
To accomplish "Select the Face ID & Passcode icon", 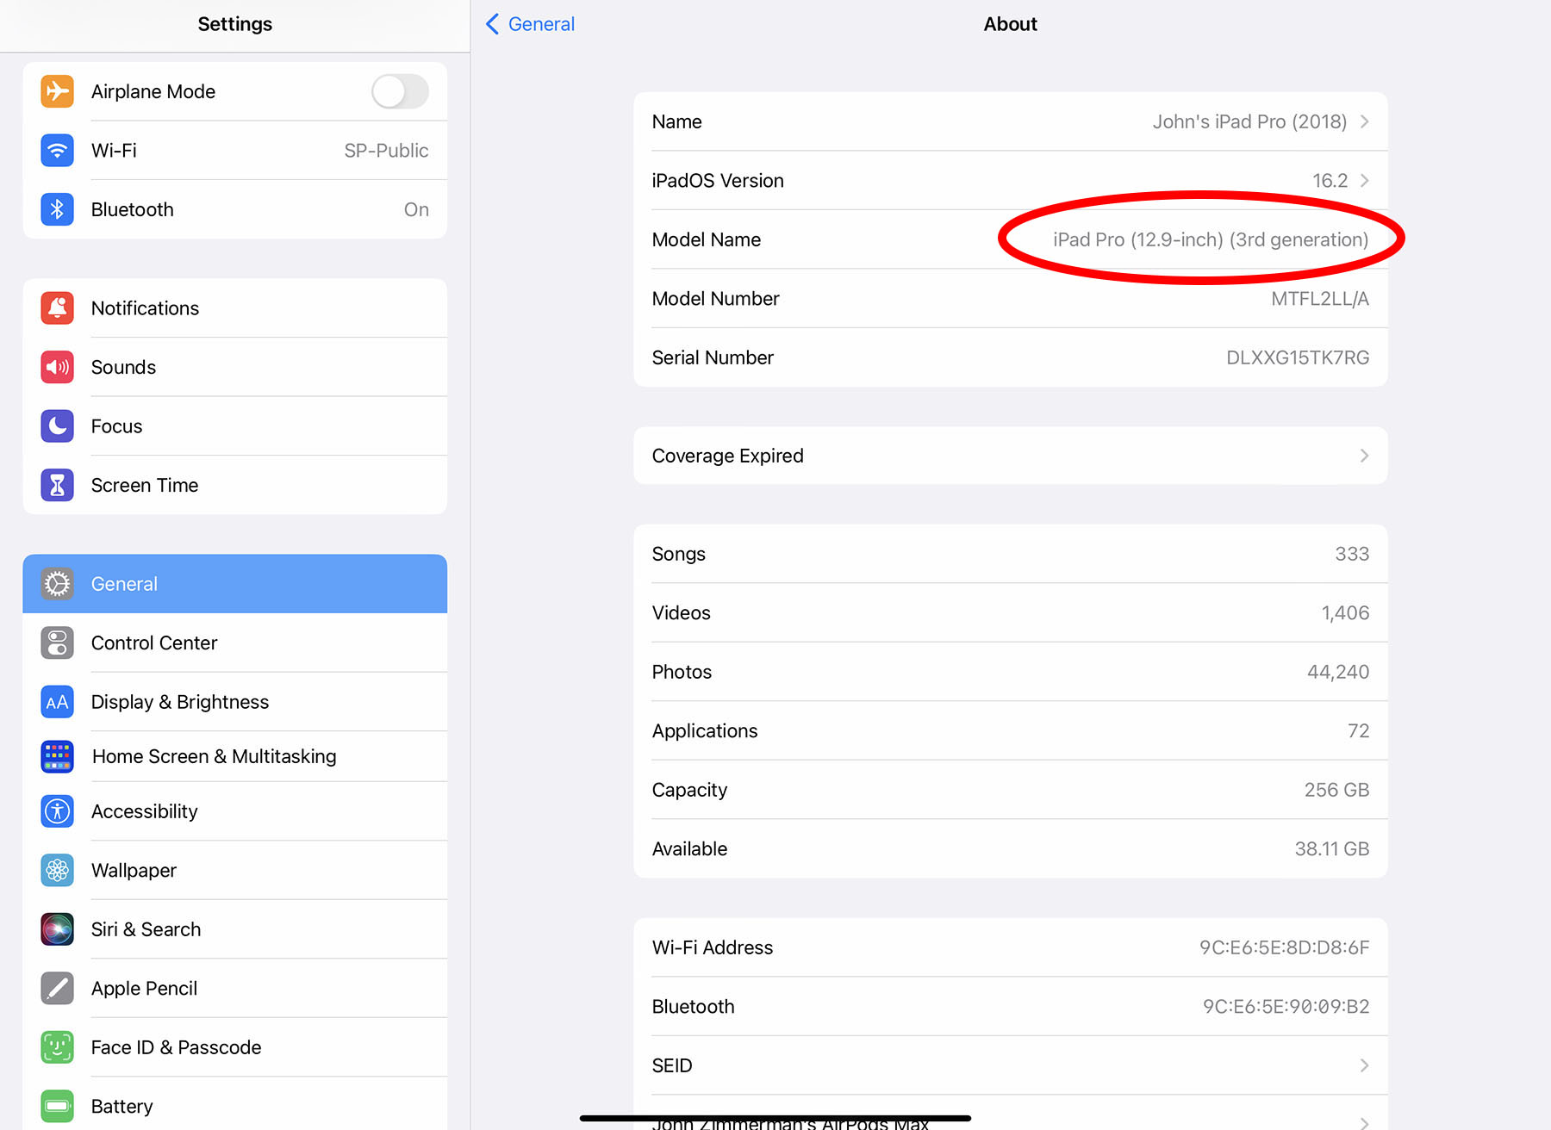I will (x=57, y=1046).
